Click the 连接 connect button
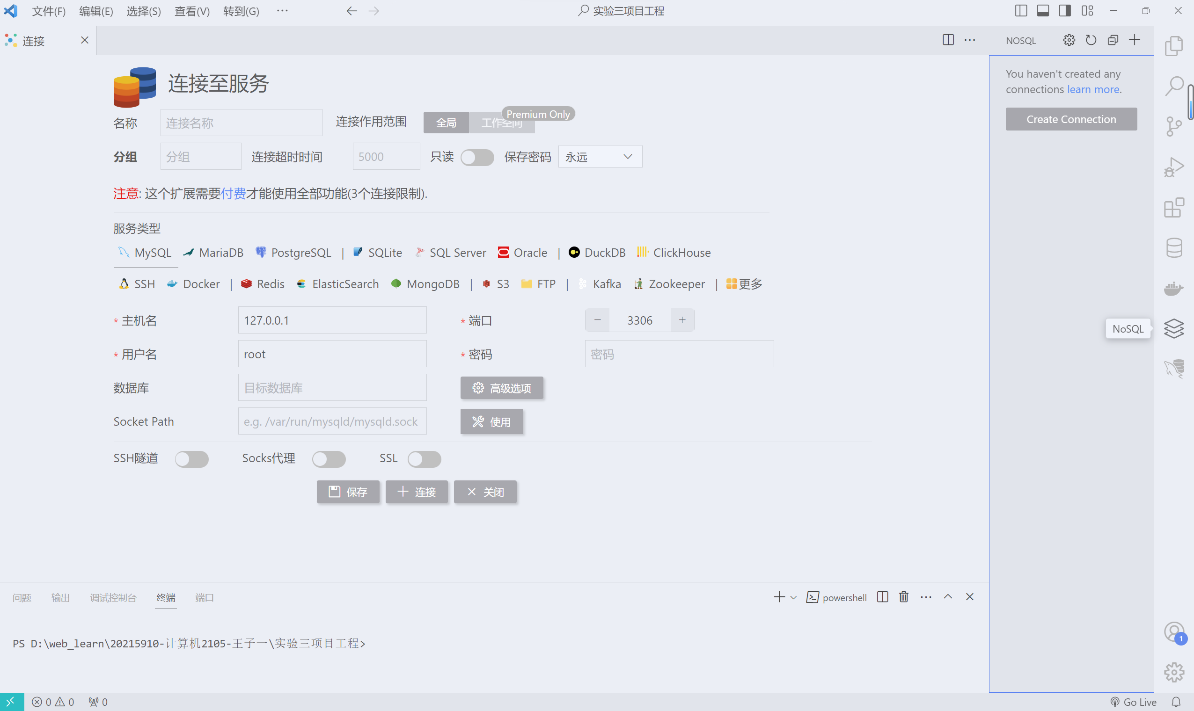The height and width of the screenshot is (711, 1194). (417, 492)
